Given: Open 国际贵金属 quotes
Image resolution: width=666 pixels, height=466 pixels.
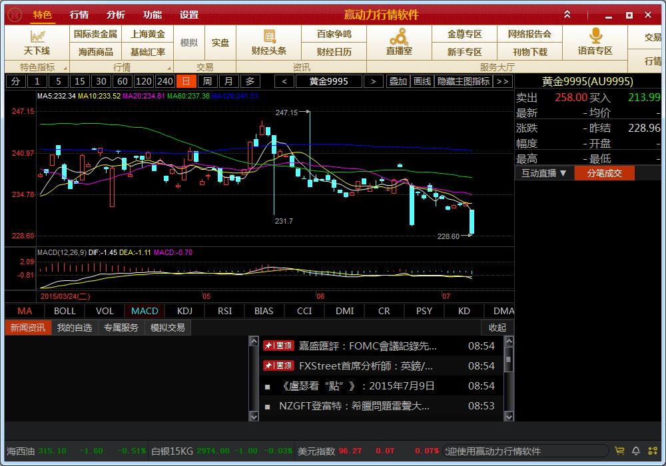Looking at the screenshot, I should point(95,34).
